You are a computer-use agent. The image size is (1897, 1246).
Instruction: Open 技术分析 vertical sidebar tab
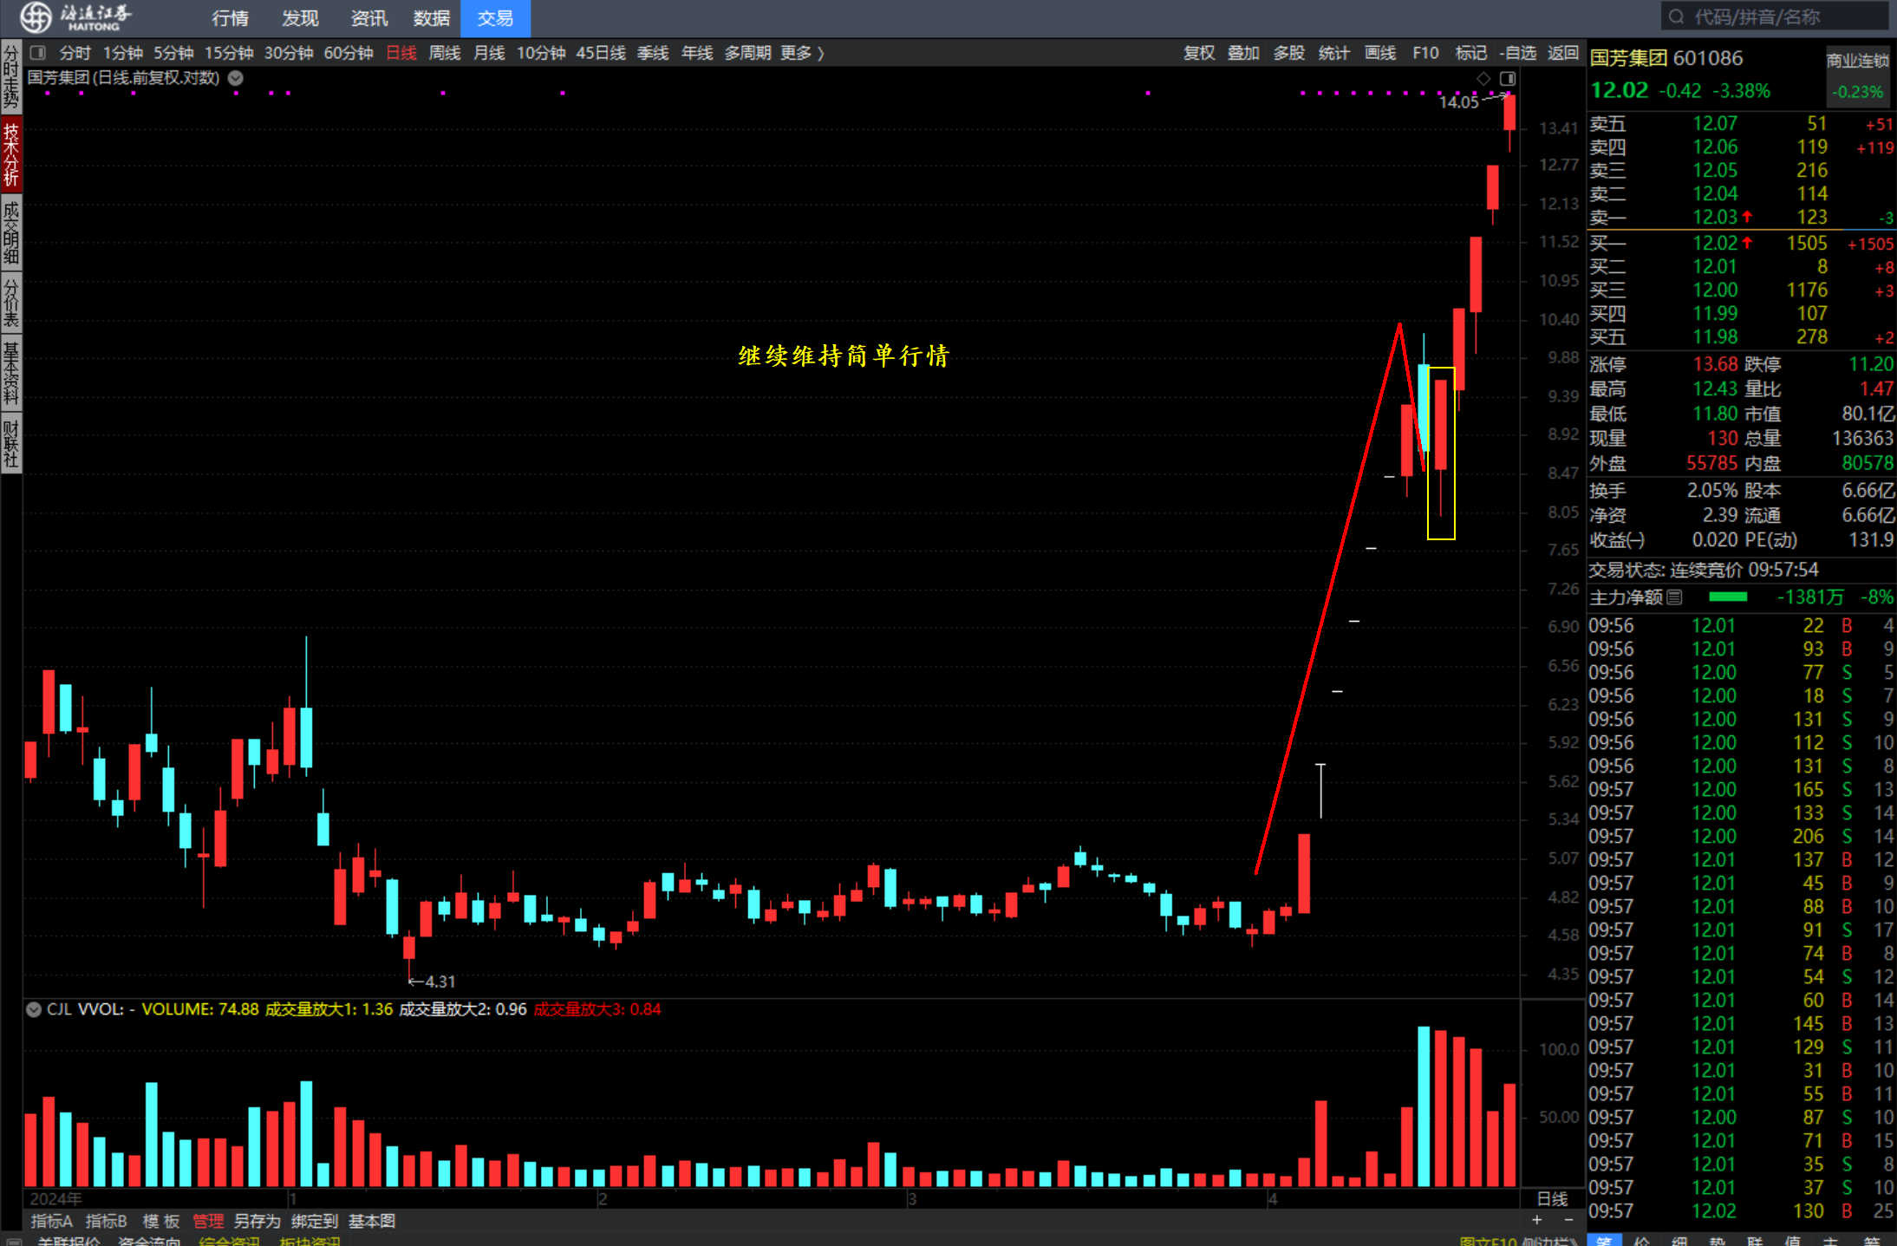[x=11, y=154]
